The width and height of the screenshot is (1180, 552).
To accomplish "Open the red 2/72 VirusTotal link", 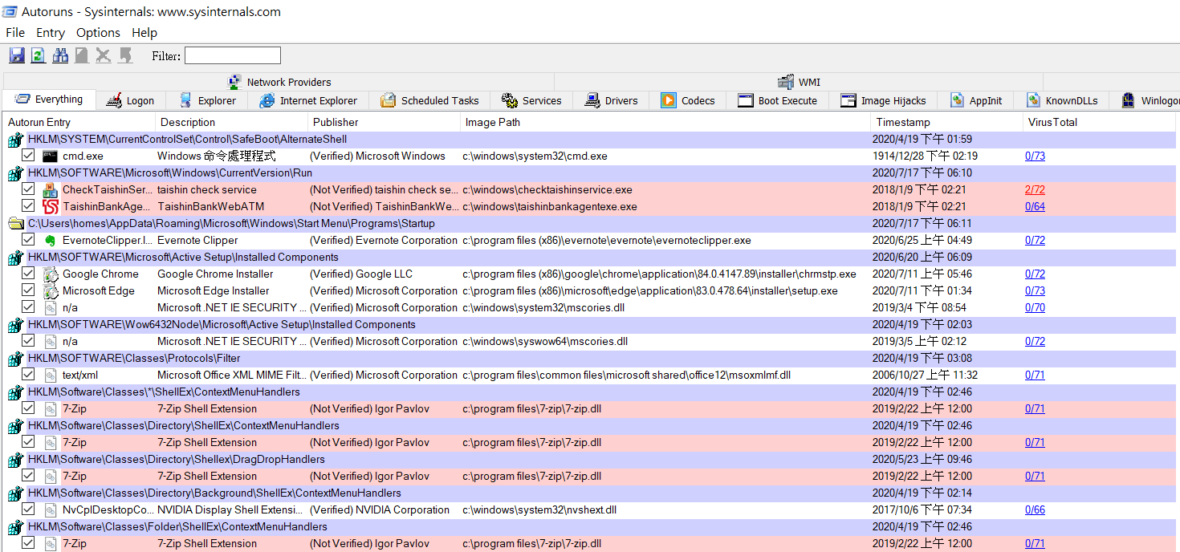I will [x=1035, y=190].
